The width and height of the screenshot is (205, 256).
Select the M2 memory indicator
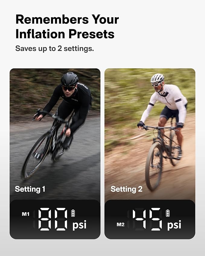tap(120, 224)
